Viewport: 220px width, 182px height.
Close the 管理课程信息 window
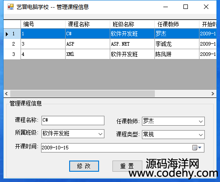206,7
